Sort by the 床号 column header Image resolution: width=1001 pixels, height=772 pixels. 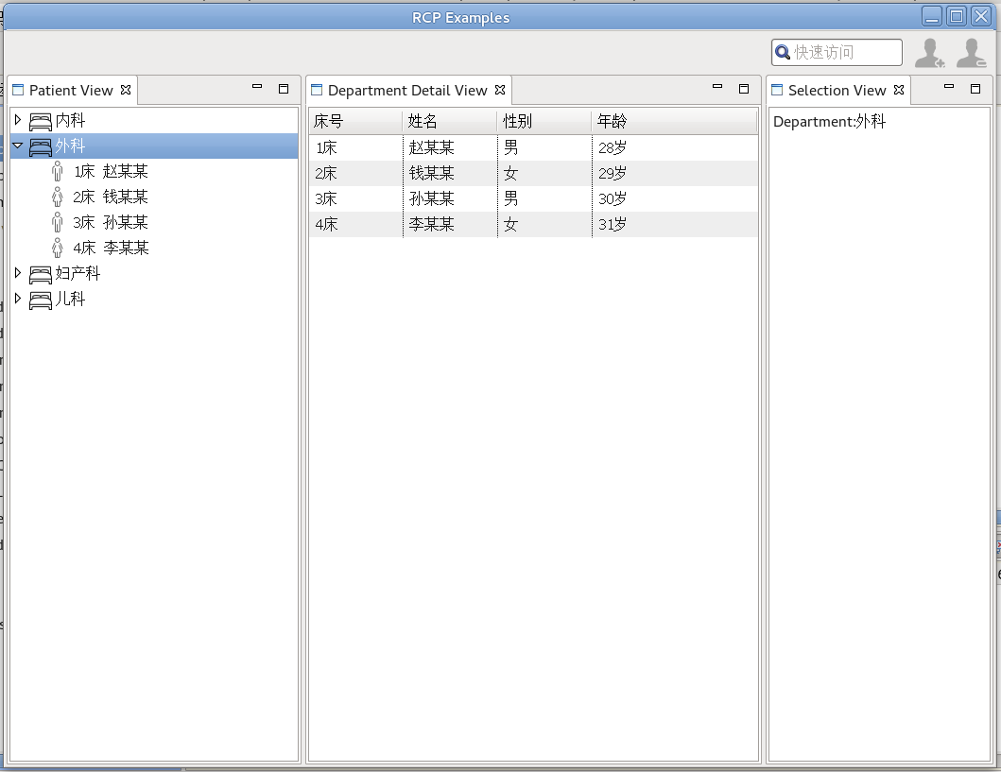click(355, 121)
